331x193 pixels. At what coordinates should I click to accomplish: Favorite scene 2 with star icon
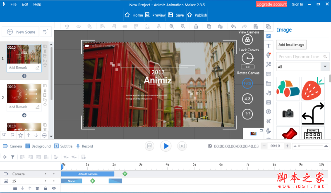(x=45, y=105)
